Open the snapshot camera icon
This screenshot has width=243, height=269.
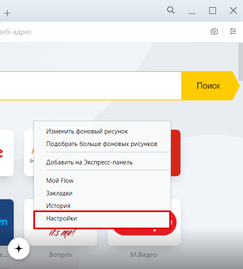coord(214,31)
